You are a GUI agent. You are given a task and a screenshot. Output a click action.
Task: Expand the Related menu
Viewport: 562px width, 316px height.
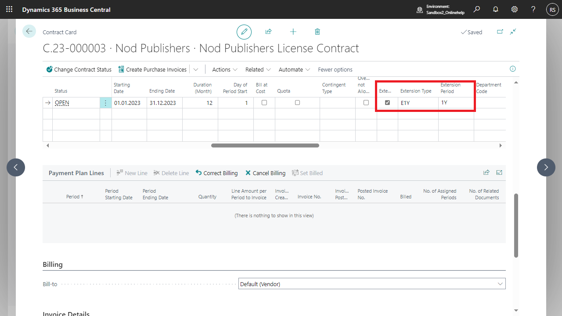coord(258,69)
